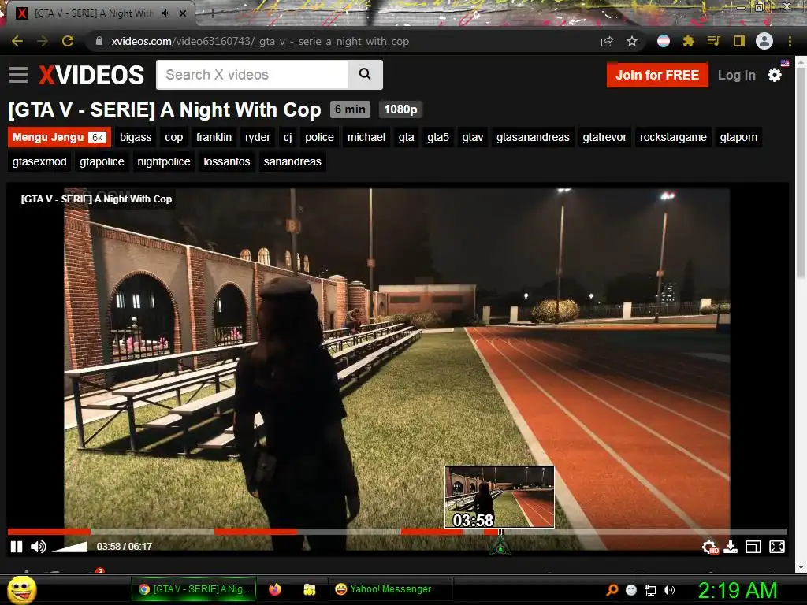Select the police tag
Viewport: 807px width, 605px height.
point(319,137)
